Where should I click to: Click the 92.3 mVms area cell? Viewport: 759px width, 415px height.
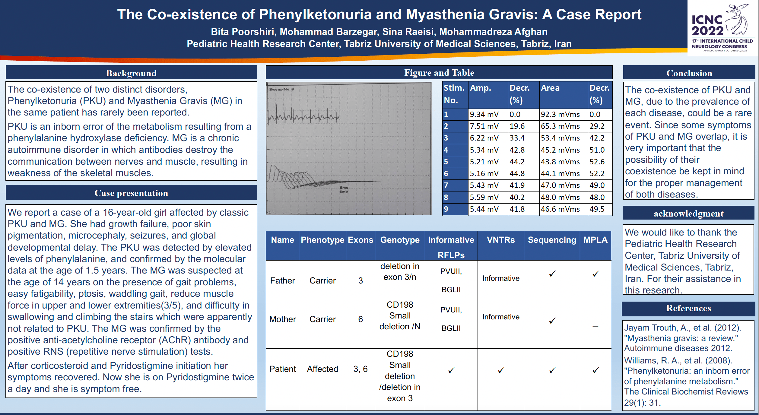(x=564, y=114)
